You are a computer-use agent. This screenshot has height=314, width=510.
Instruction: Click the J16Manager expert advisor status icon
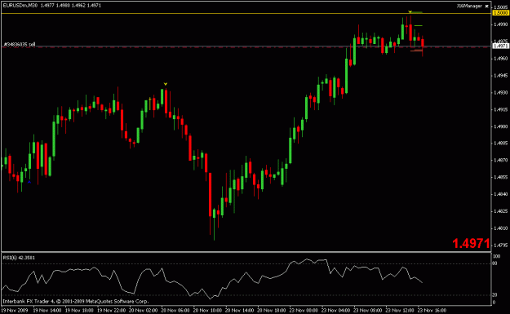(x=486, y=7)
